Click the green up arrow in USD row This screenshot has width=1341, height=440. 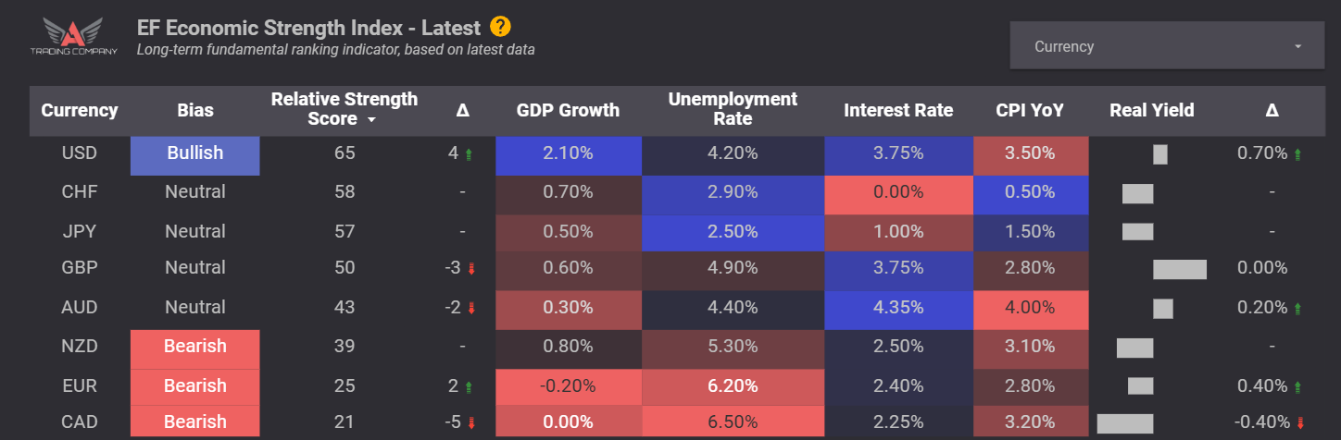[x=470, y=154]
